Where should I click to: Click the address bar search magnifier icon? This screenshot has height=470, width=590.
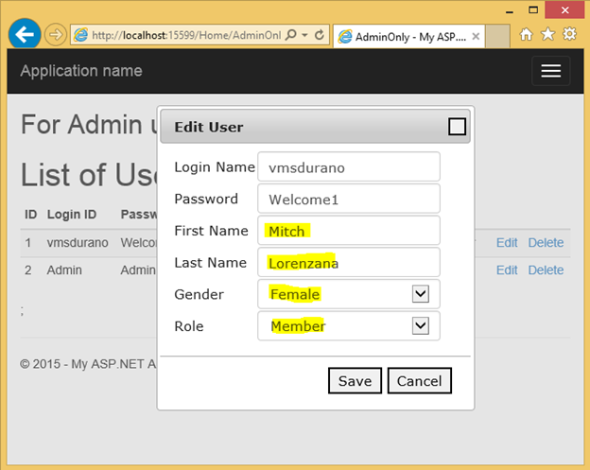[290, 35]
